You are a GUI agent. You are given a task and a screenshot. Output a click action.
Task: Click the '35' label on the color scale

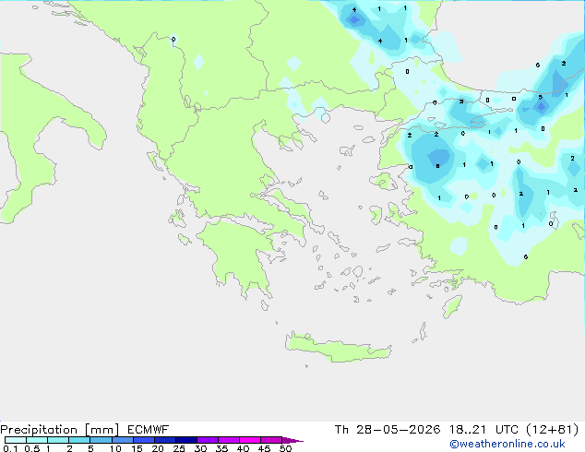(221, 448)
